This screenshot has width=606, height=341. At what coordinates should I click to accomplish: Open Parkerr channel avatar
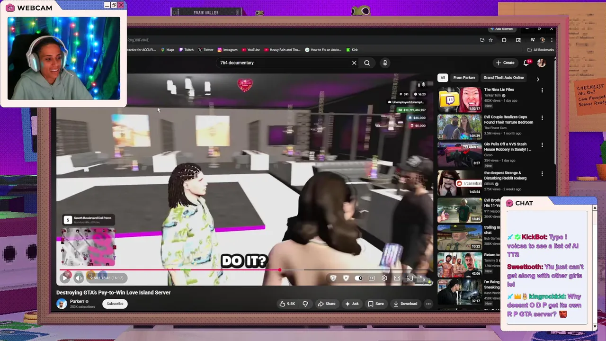click(62, 304)
